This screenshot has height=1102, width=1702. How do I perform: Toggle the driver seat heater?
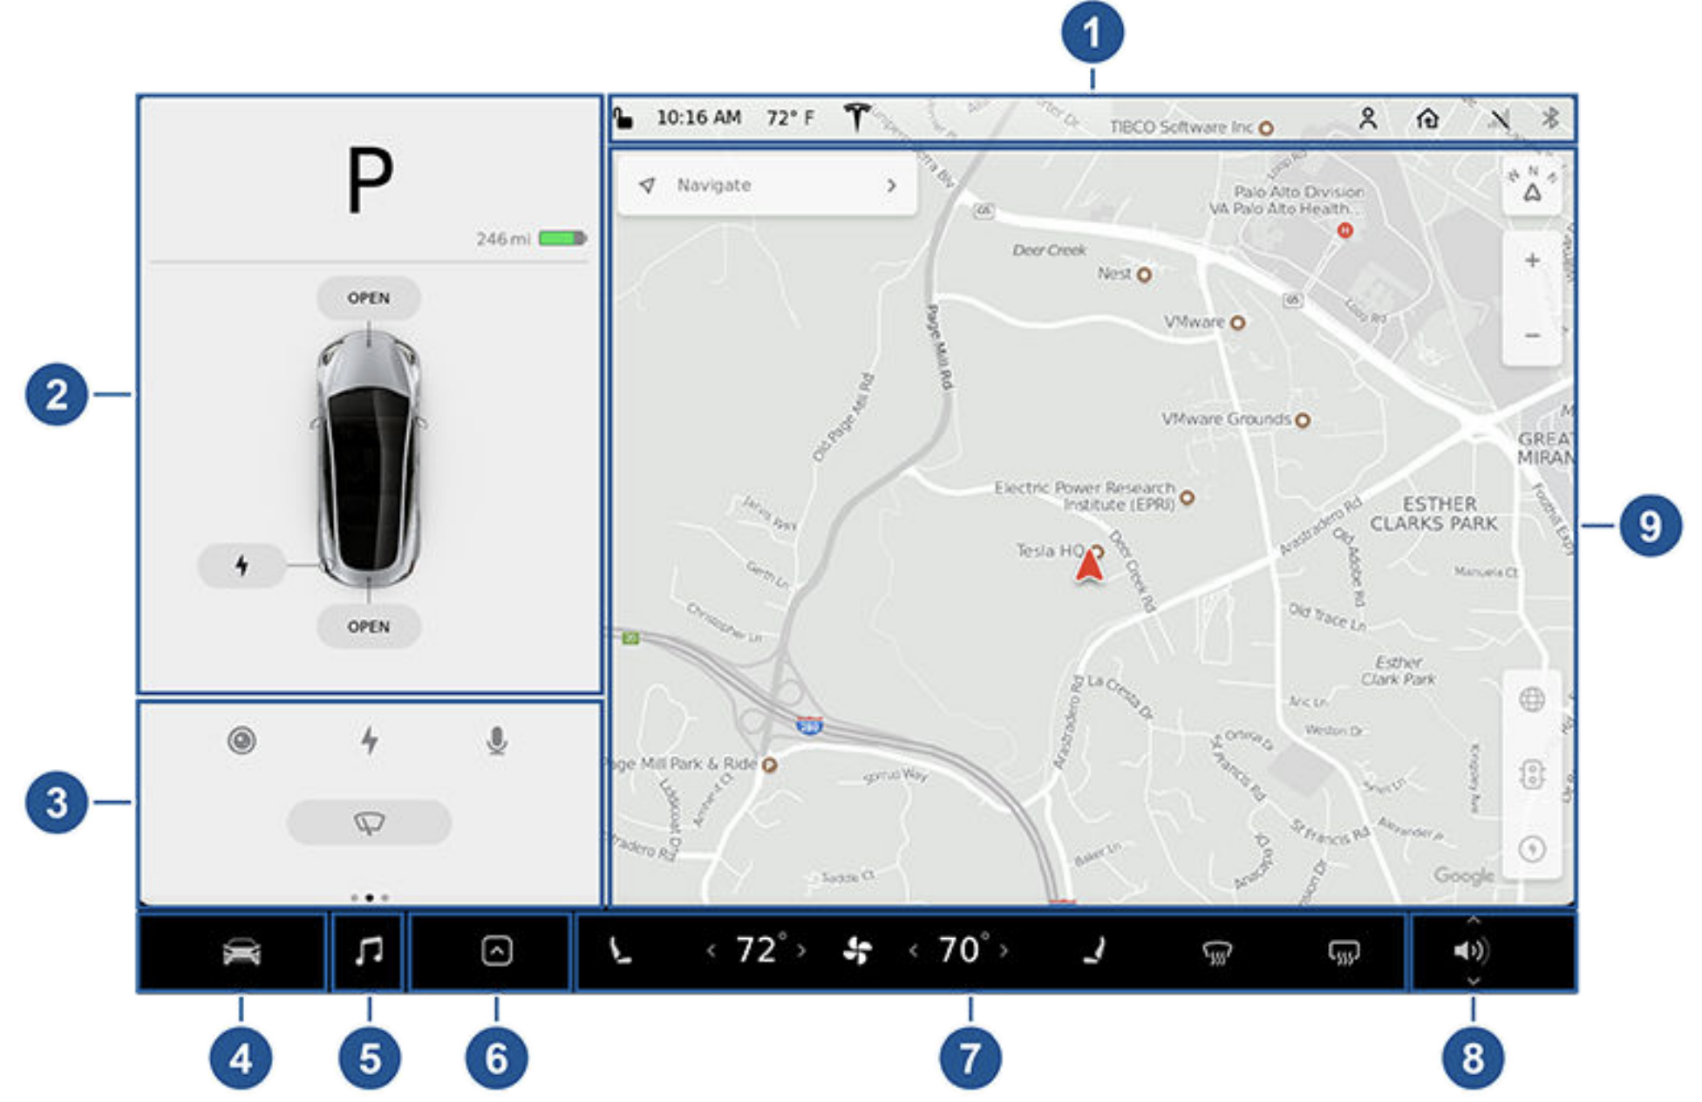[620, 950]
